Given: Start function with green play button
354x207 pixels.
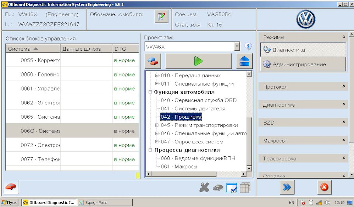Looking at the screenshot, I should pyautogui.click(x=198, y=61).
